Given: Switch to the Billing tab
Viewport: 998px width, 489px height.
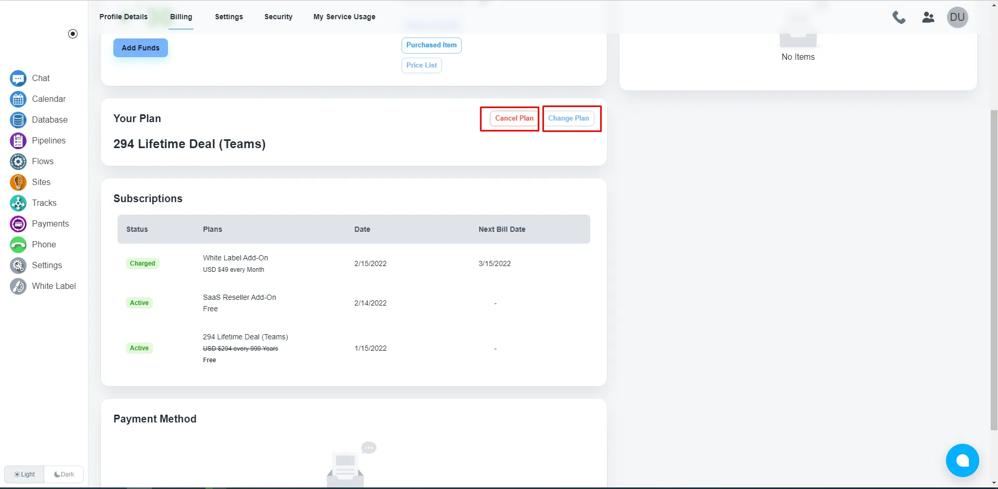Looking at the screenshot, I should pyautogui.click(x=181, y=17).
